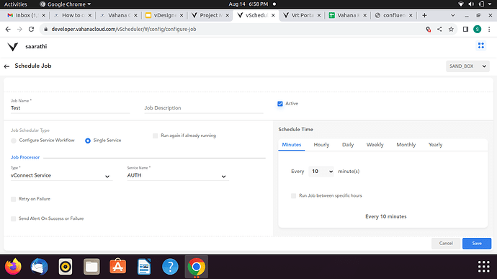Expand the Service Name AUTH dropdown

tap(178, 175)
